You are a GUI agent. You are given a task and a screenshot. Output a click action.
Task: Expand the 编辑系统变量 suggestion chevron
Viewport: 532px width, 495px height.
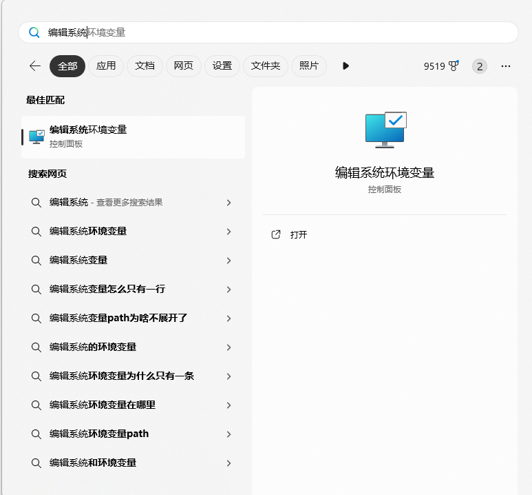point(228,261)
